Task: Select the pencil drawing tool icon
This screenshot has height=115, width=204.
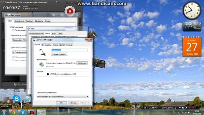Action: click(x=186, y=108)
